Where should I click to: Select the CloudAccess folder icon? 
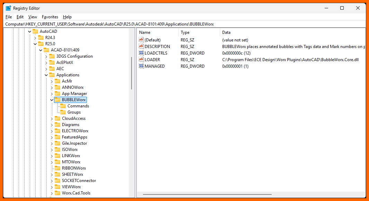click(x=57, y=118)
